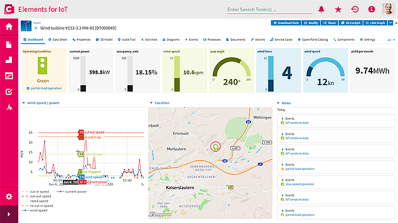The height and width of the screenshot is (223, 398).
Task: Toggle wind speed legend entry
Action: tap(35, 211)
